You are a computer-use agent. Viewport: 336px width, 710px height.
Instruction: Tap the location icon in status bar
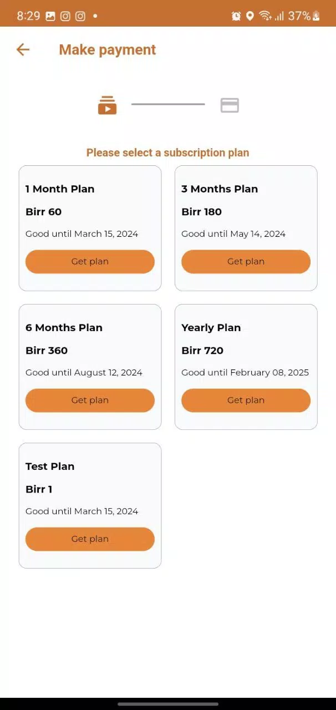[250, 16]
